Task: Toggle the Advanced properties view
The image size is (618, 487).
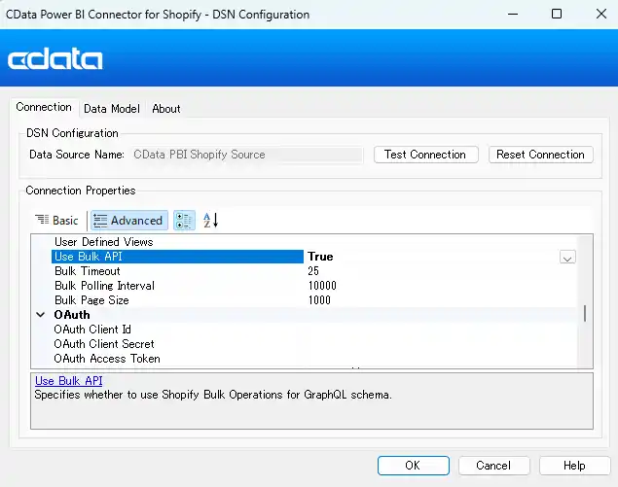Action: [128, 221]
